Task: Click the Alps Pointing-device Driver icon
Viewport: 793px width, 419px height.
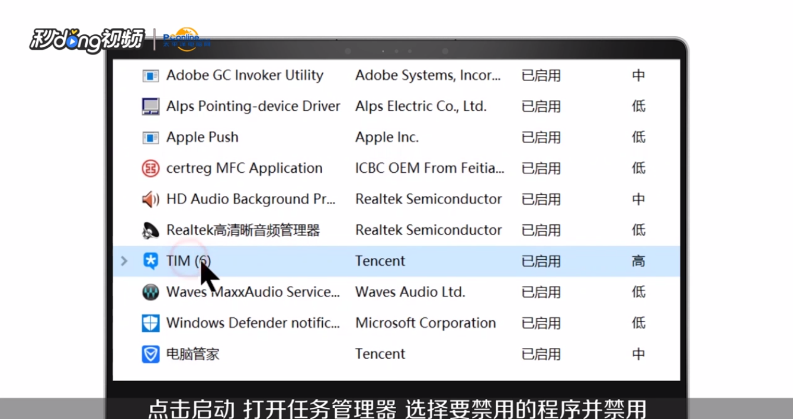Action: point(151,107)
